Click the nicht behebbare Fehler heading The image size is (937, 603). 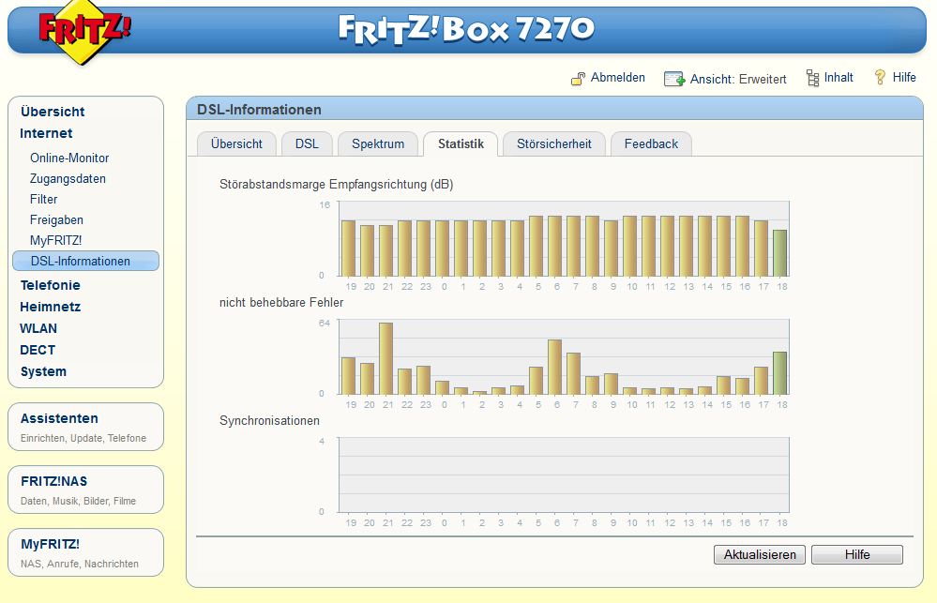[281, 302]
